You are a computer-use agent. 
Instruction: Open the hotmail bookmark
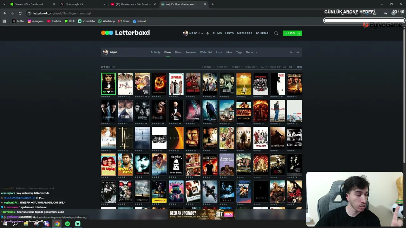[140, 21]
